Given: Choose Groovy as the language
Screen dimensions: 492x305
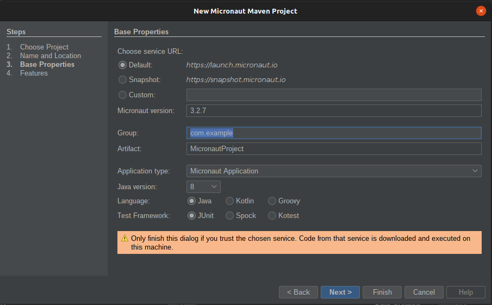Looking at the screenshot, I should (272, 201).
